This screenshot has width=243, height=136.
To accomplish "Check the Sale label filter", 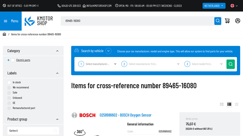I will tap(9, 93).
